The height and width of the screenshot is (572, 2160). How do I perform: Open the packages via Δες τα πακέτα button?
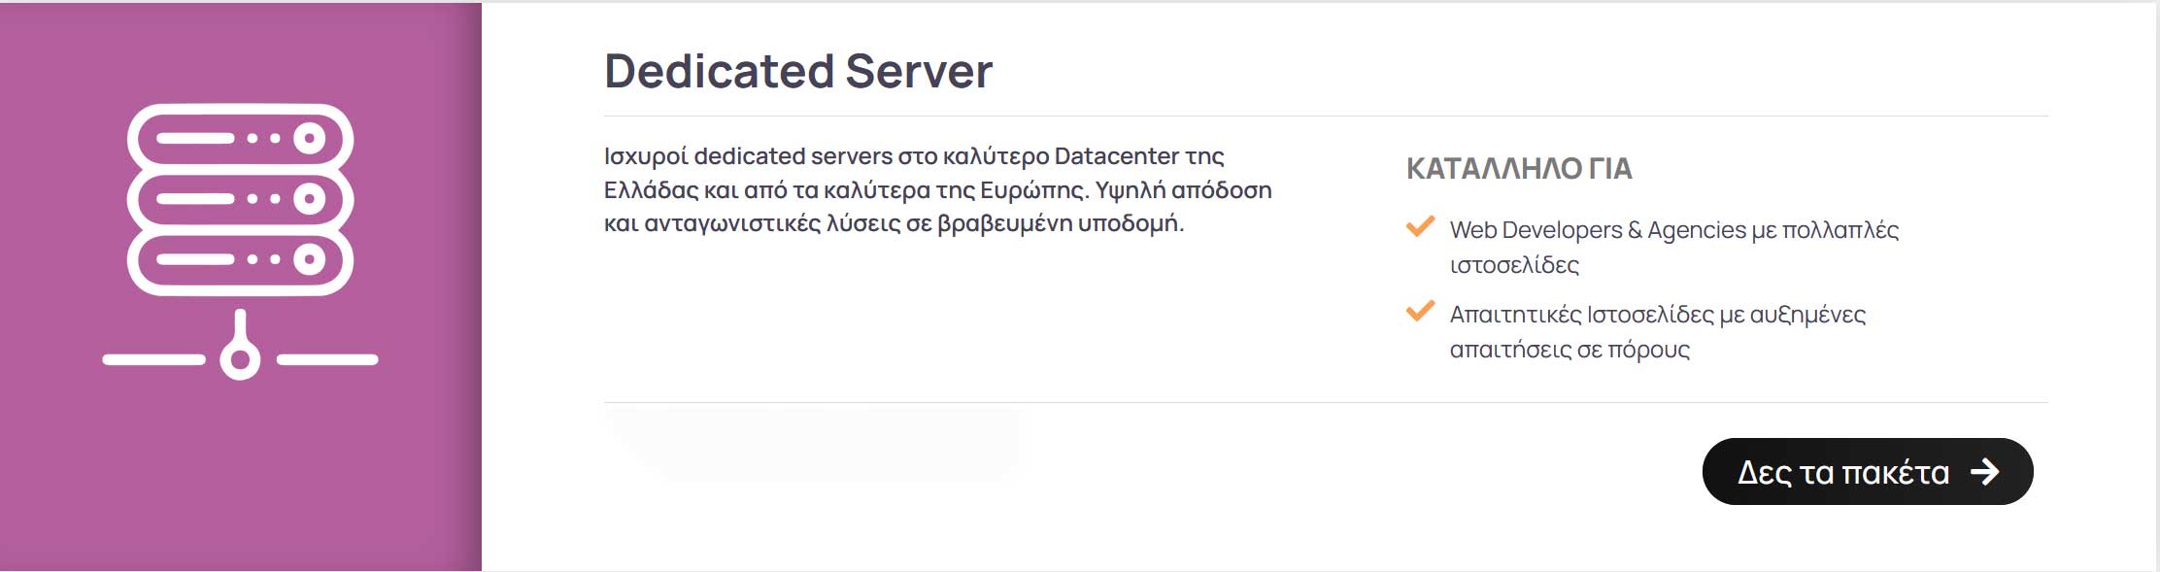pyautogui.click(x=1868, y=472)
